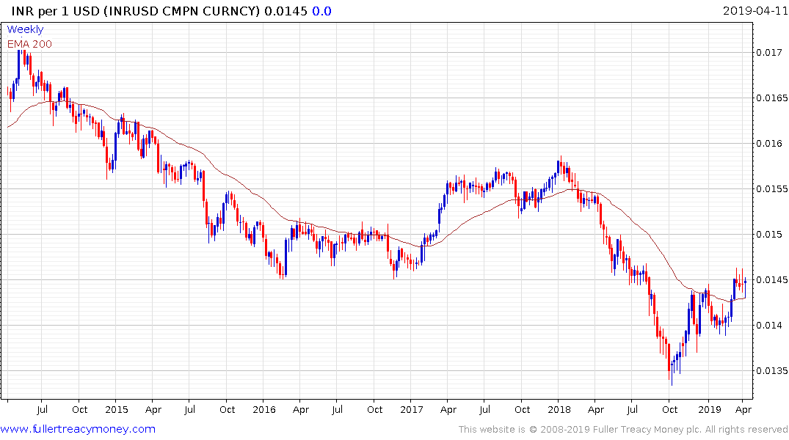Viewport: 789px width, 440px height.
Task: Click the 0.0145 price axis label
Action: (772, 280)
